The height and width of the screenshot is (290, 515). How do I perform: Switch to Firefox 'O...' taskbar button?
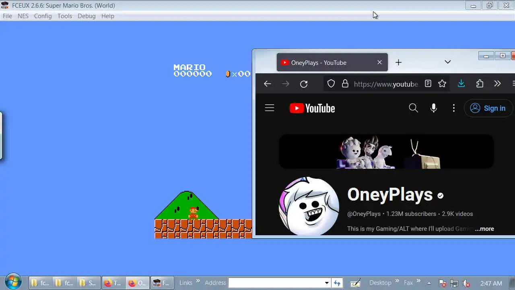click(x=137, y=283)
